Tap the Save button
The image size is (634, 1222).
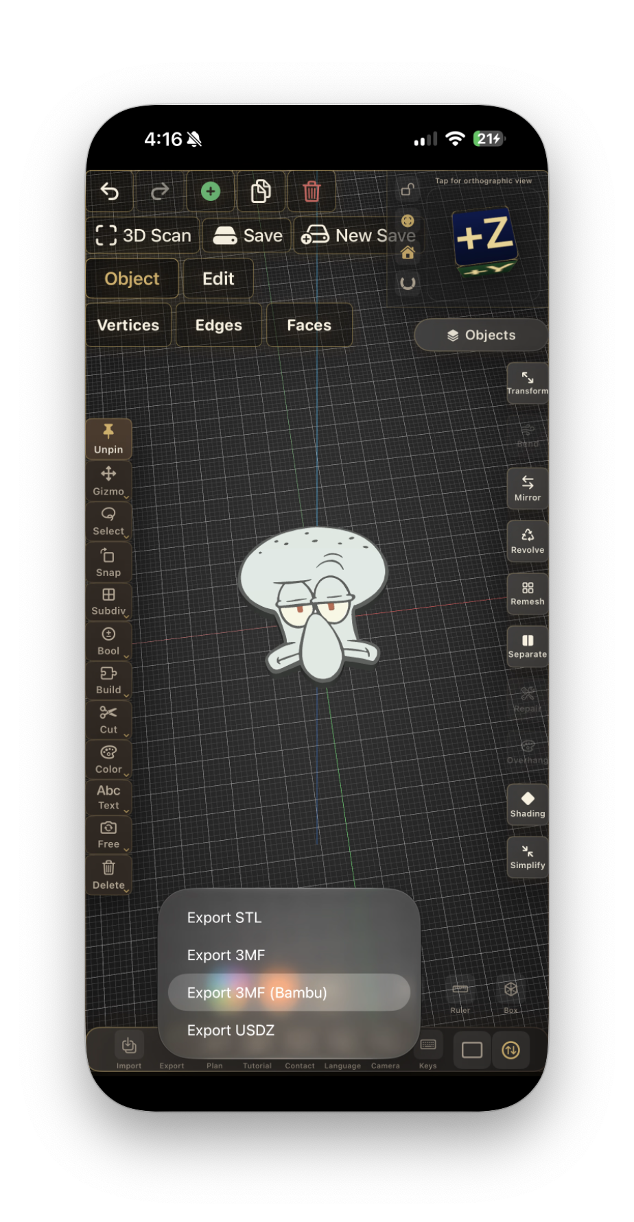248,236
